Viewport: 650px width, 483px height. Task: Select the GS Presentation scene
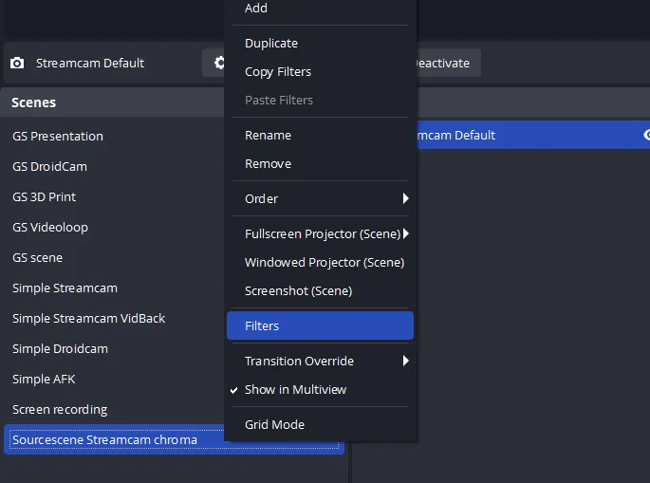coord(58,137)
